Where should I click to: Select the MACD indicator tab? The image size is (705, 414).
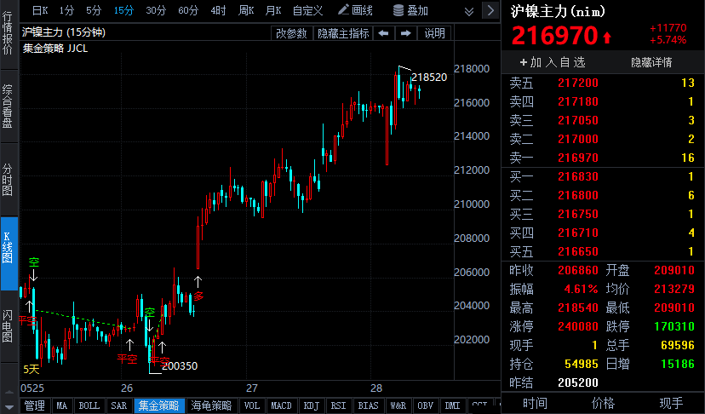pyautogui.click(x=281, y=405)
